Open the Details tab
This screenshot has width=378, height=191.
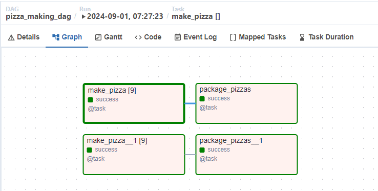tap(24, 37)
